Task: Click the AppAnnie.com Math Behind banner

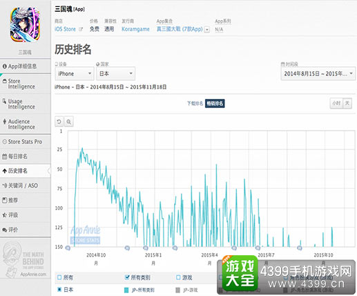Action: (x=25, y=259)
